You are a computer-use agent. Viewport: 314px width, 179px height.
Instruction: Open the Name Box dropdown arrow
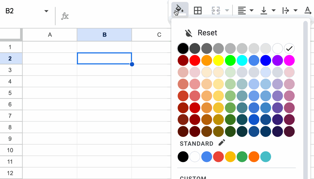46,11
